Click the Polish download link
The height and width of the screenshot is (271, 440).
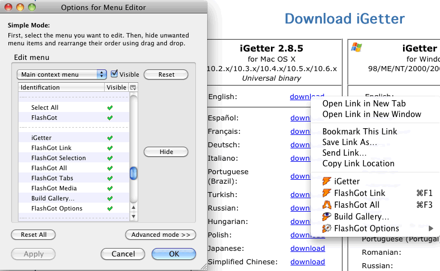[x=307, y=235]
